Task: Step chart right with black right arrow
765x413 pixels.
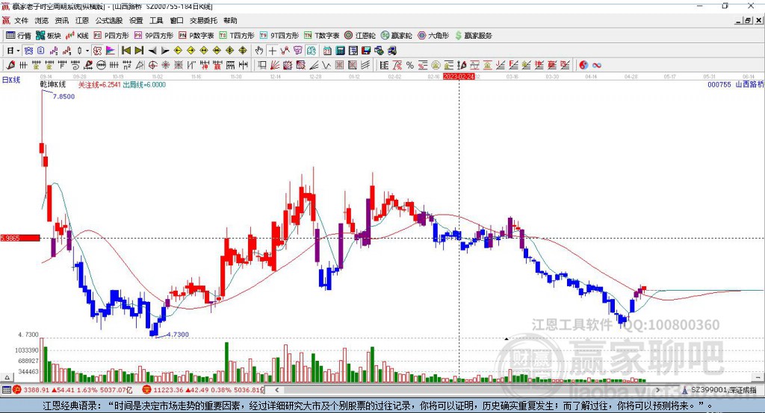Action: click(x=165, y=51)
